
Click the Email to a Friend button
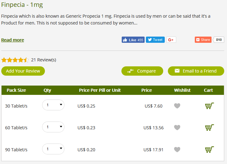coord(196,71)
